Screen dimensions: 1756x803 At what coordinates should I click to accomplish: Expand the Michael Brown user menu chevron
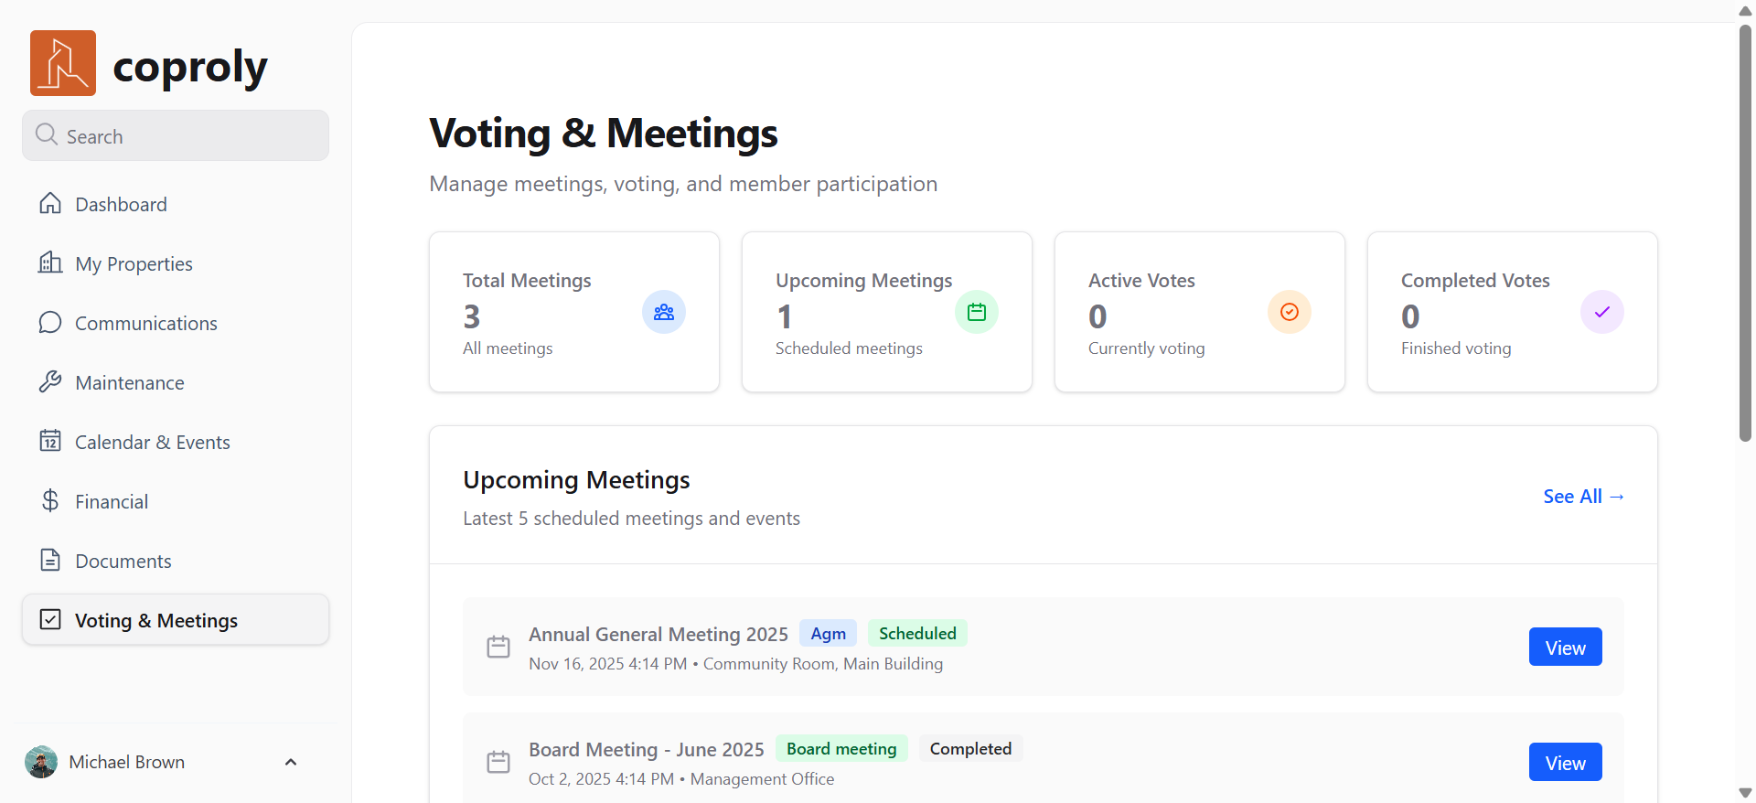(291, 762)
